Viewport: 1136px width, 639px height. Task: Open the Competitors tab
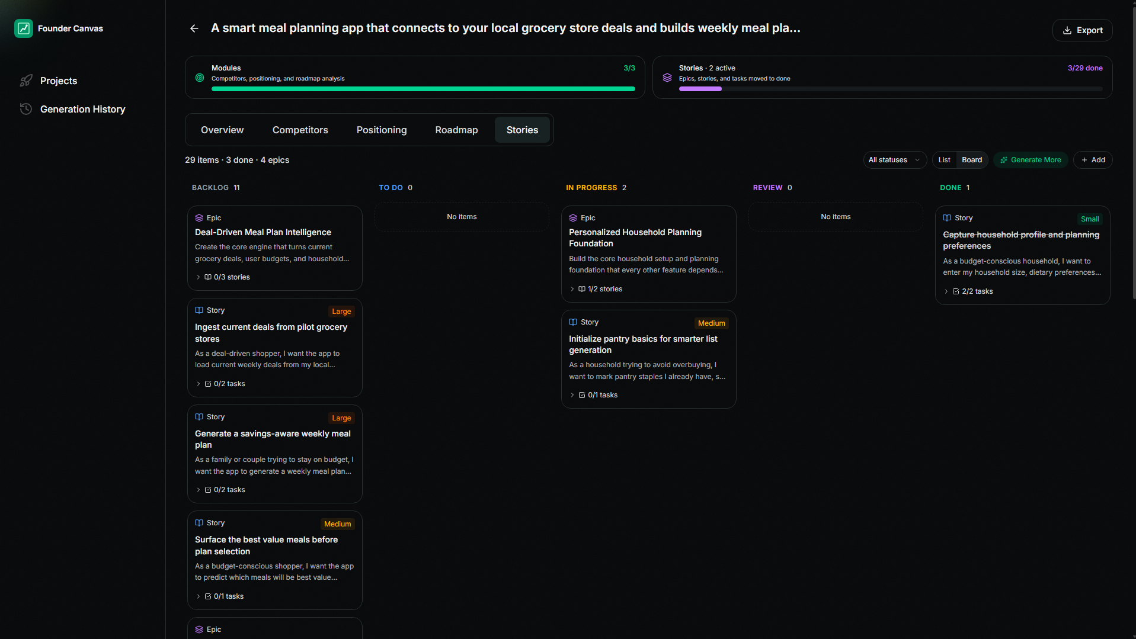pyautogui.click(x=300, y=130)
